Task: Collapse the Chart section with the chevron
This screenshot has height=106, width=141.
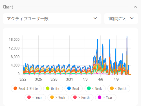Action: coord(135,7)
